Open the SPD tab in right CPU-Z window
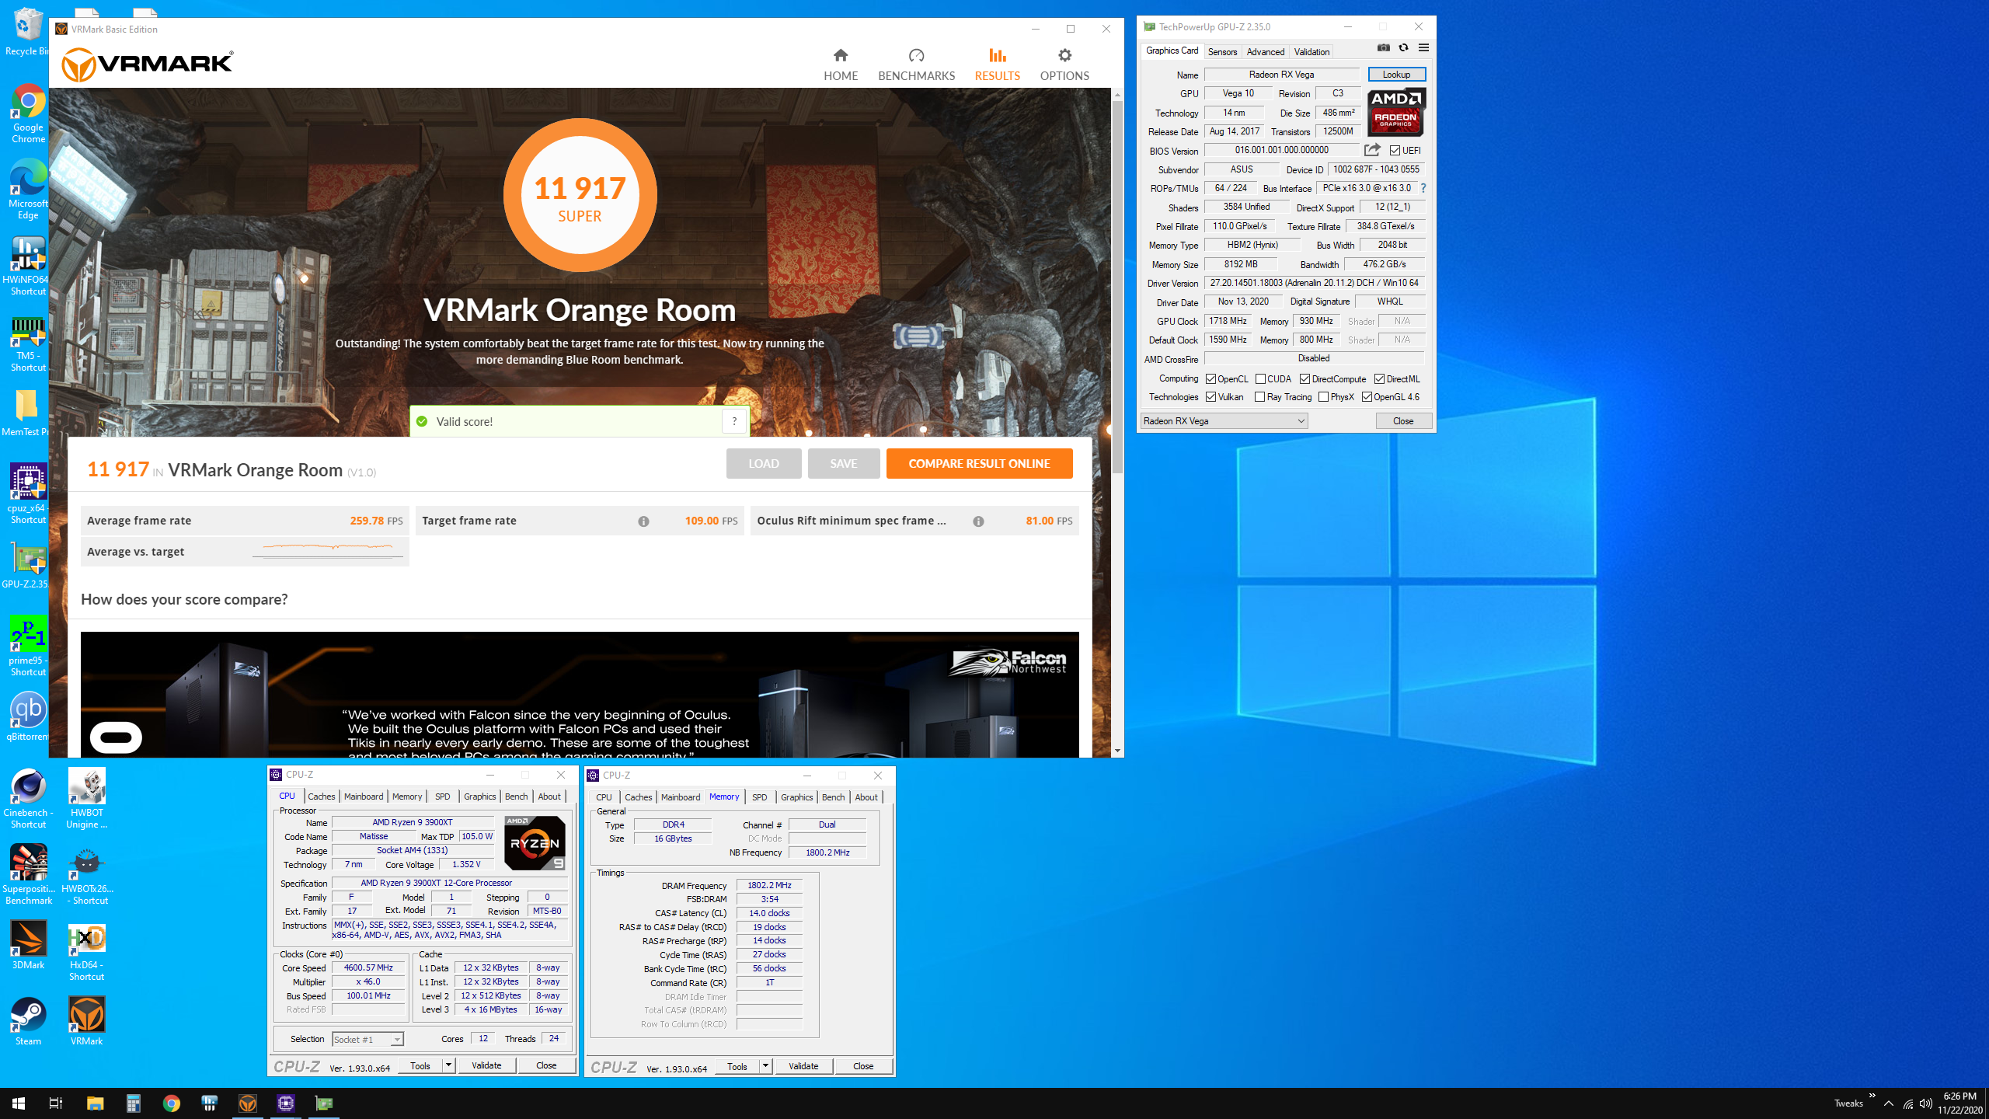 coord(759,797)
